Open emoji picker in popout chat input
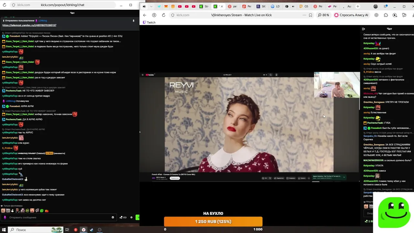The width and height of the screenshot is (414, 233). (113, 217)
